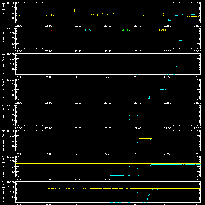The image size is (205, 205).
Task: Click the 1000 value on the 8800 MHz axis
Action: (12, 161)
